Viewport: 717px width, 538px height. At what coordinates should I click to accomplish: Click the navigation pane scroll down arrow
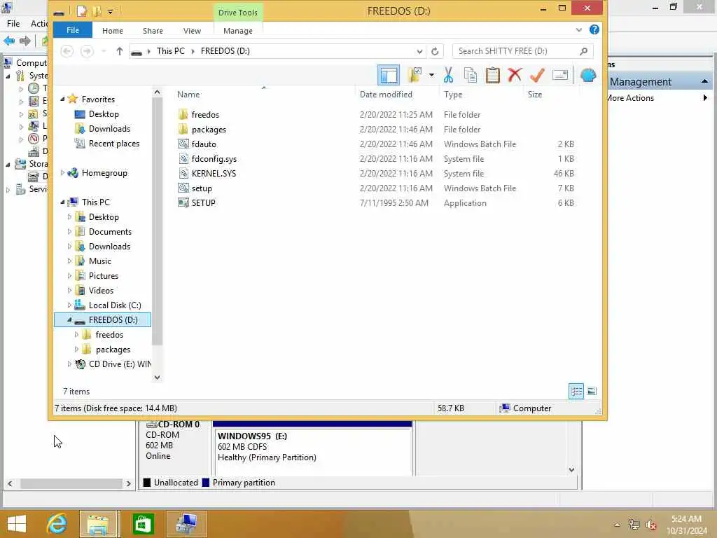coord(158,378)
